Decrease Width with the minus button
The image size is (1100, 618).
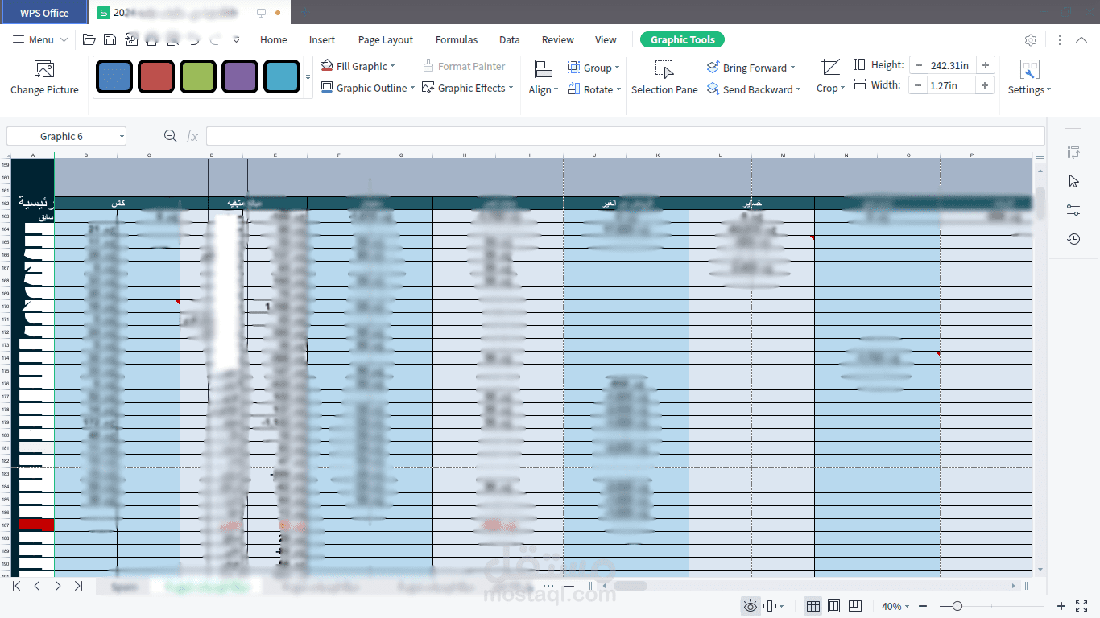click(x=918, y=85)
